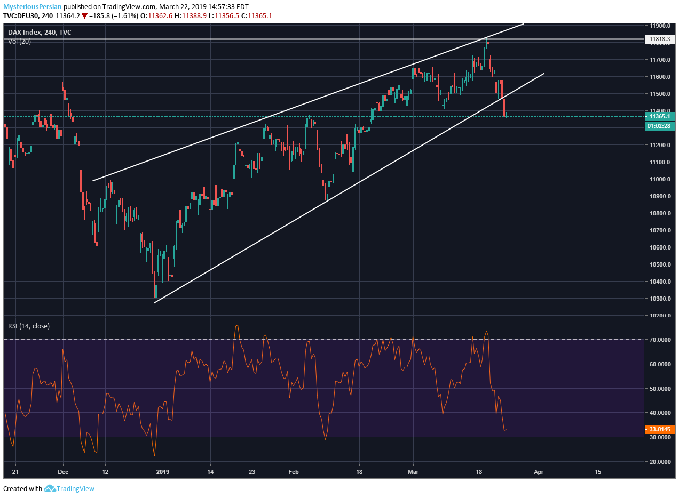Open the TradingView link beside Created with
This screenshot has width=679, height=498.
click(x=75, y=488)
